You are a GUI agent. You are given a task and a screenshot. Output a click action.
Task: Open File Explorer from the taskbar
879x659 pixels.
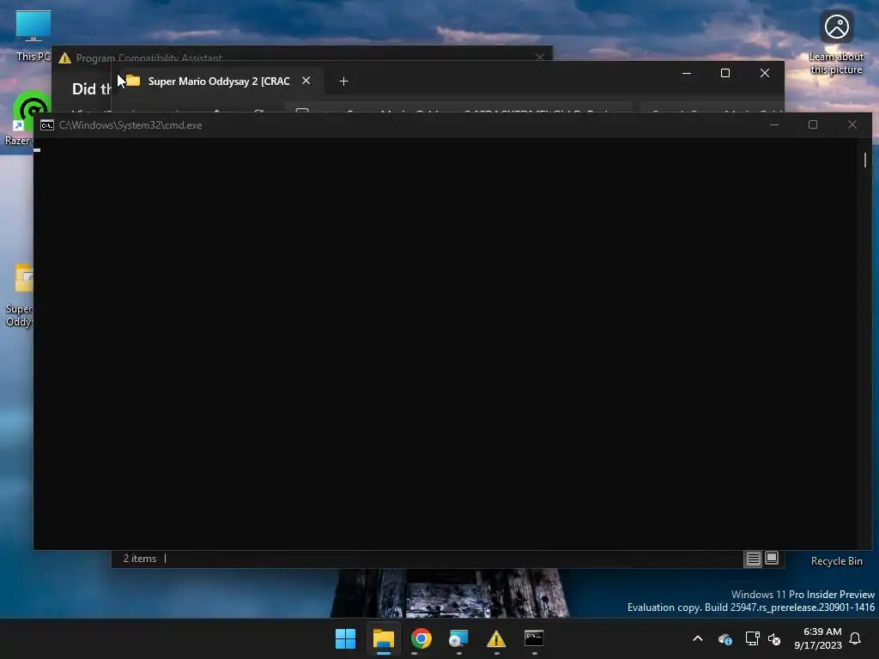(x=384, y=638)
